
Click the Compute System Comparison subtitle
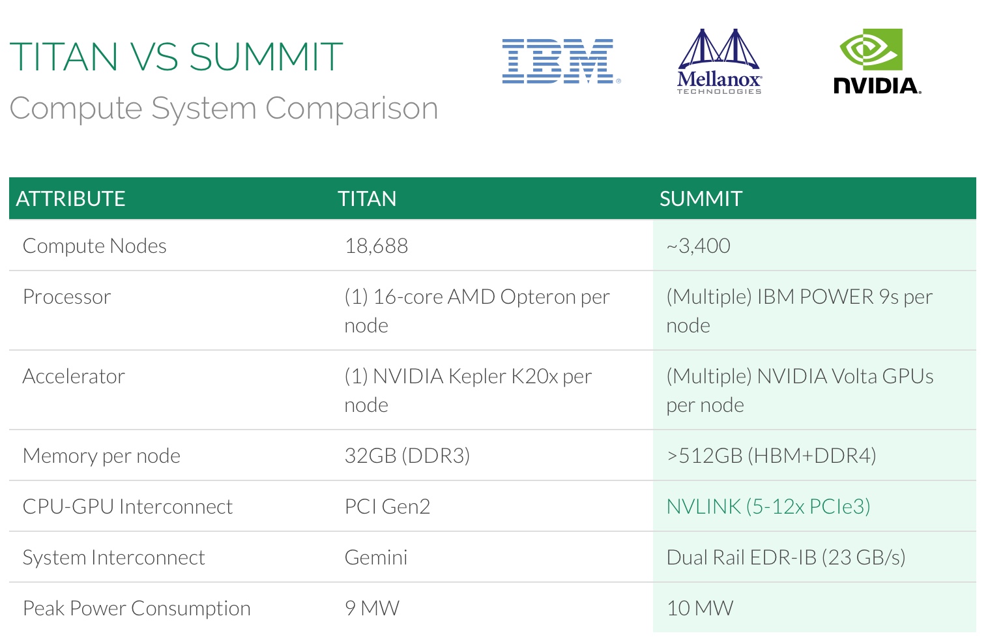224,108
